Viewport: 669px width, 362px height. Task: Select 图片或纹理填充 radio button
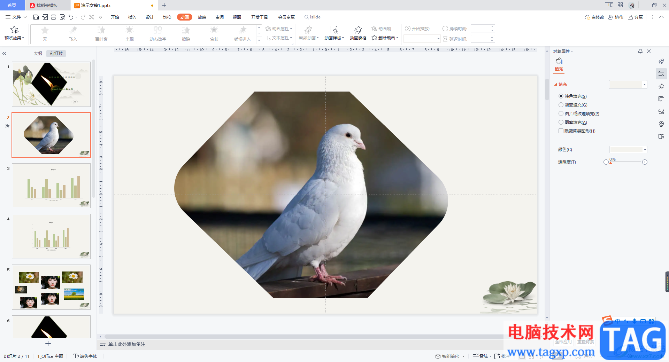point(561,113)
